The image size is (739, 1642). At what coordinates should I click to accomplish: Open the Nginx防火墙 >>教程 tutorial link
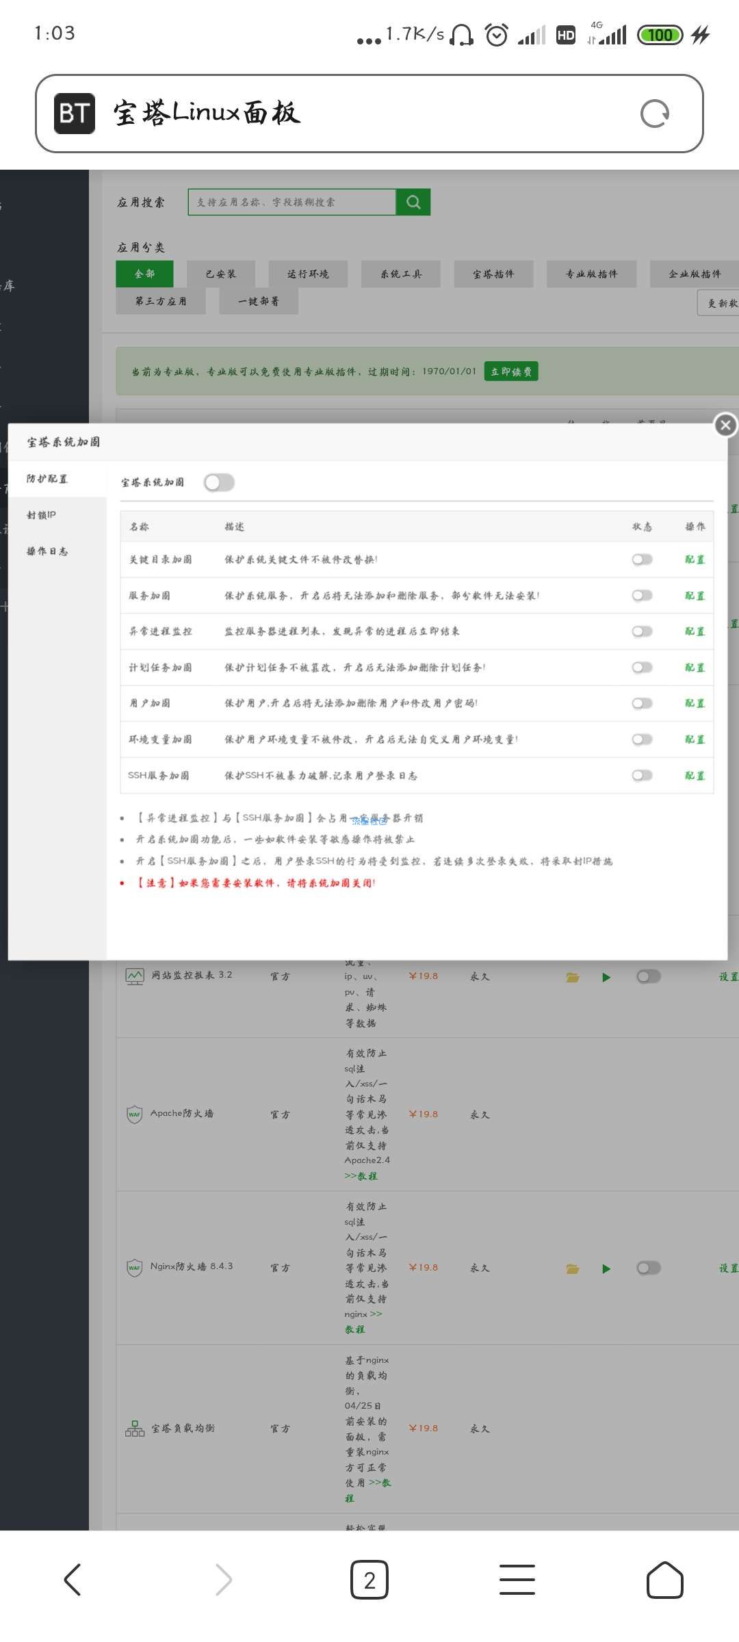pyautogui.click(x=363, y=1322)
